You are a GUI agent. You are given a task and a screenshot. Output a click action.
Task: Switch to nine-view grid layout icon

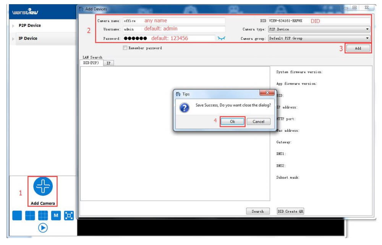(43, 215)
